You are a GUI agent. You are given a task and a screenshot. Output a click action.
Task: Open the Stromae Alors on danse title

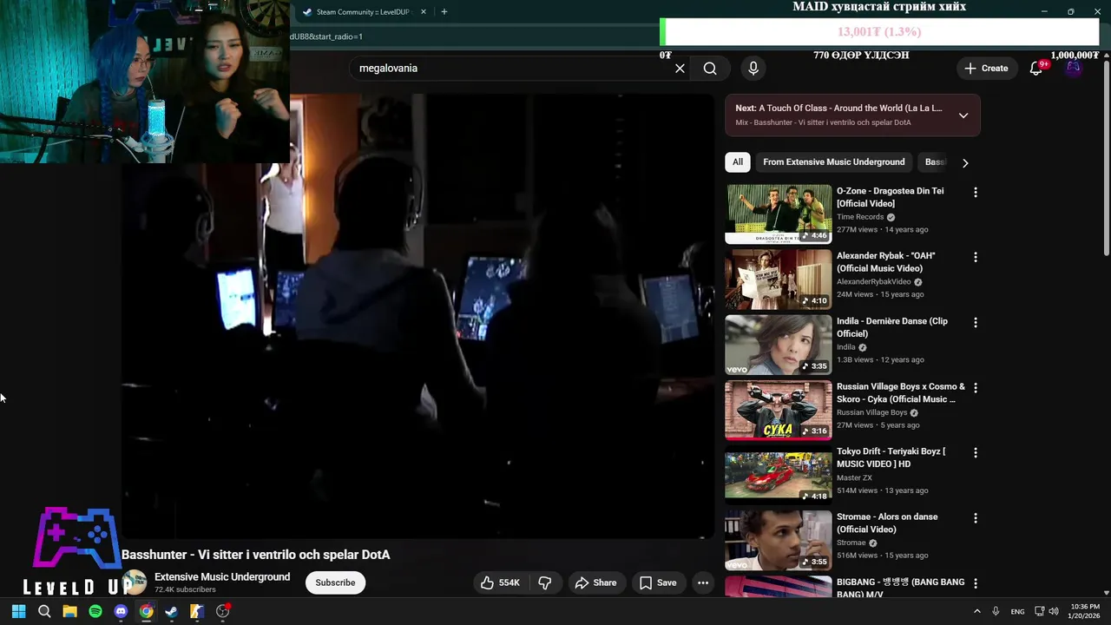tap(886, 523)
